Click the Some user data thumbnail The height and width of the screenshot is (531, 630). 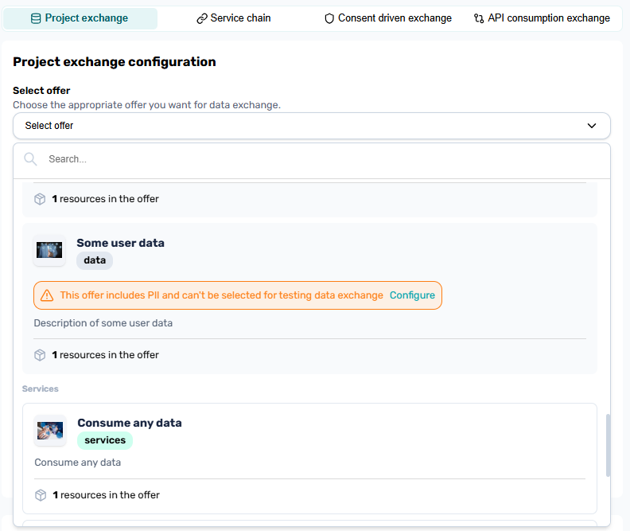point(49,250)
